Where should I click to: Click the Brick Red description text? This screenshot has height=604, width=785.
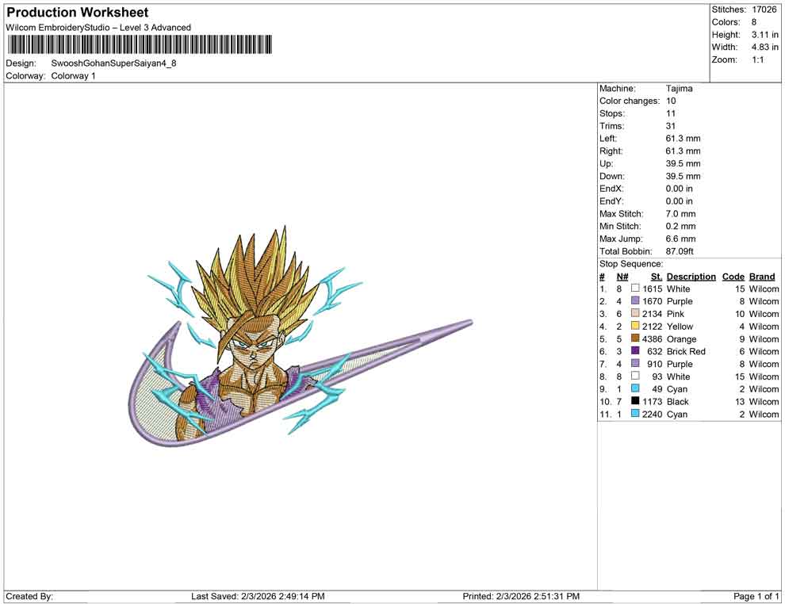click(x=686, y=351)
